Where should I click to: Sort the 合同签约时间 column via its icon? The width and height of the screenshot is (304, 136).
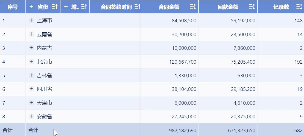tap(137, 7)
